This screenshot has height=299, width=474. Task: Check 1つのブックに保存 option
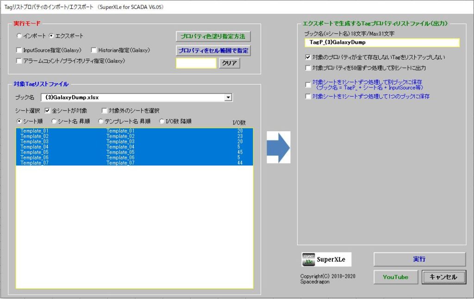pyautogui.click(x=308, y=97)
